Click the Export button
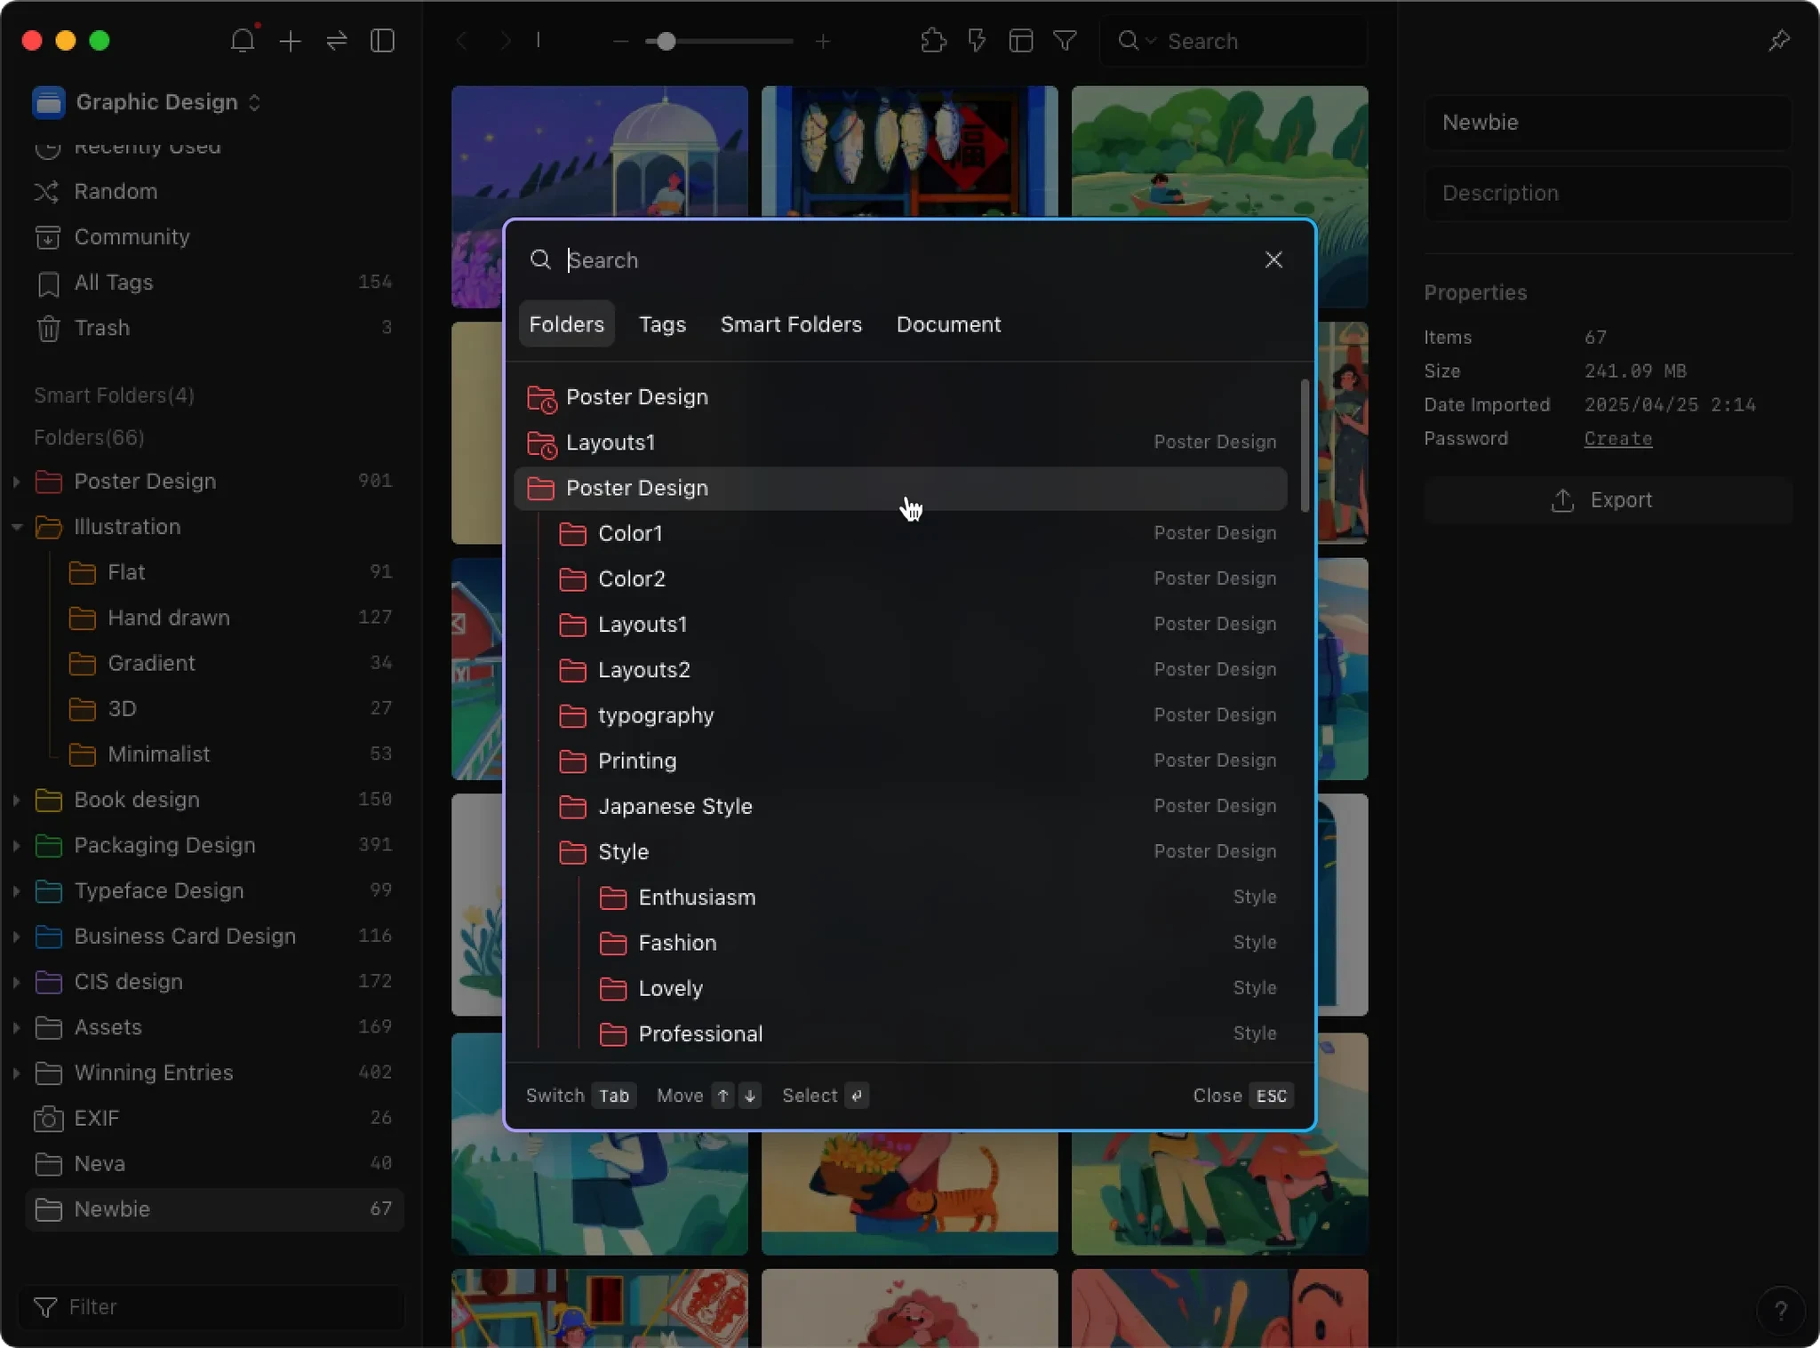Viewport: 1820px width, 1348px height. click(x=1608, y=500)
